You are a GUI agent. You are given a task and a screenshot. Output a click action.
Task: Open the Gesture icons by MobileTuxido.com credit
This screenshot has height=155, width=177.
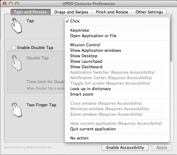(x=28, y=147)
